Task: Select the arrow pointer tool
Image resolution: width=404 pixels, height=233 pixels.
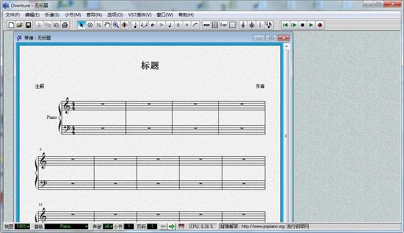Action: 81,25
